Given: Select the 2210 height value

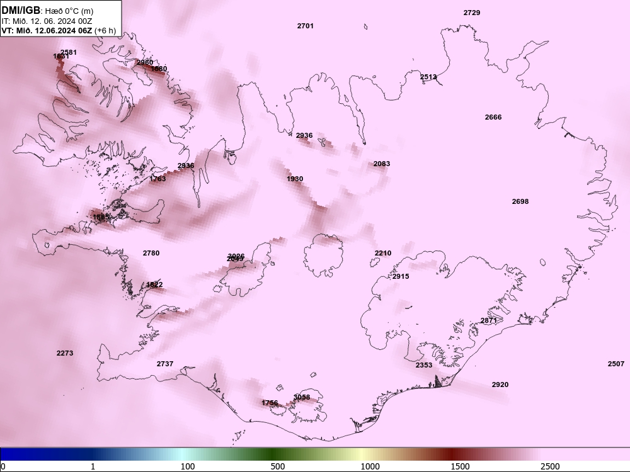Looking at the screenshot, I should coord(383,253).
